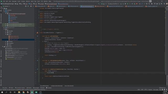Expand the mipmap folder arrow
168x94 pixels.
click(6, 42)
